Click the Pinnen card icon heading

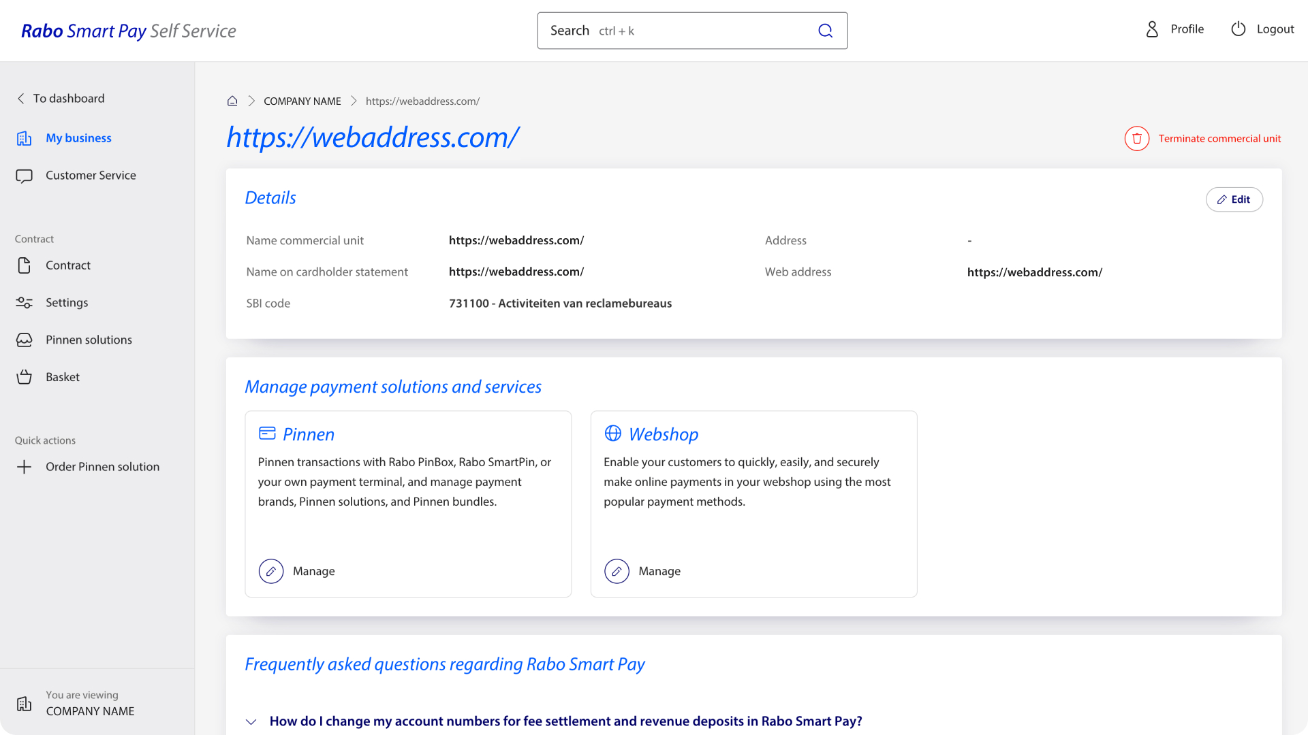267,434
